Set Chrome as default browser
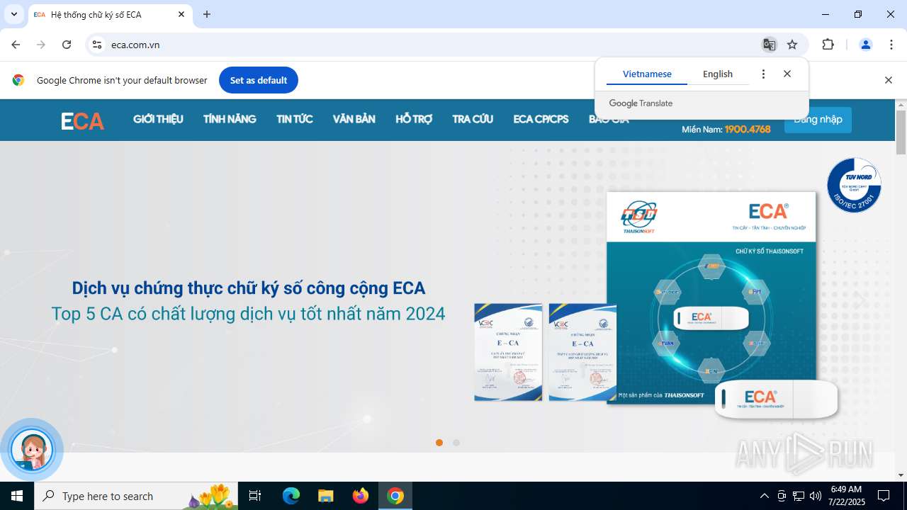907x510 pixels. pos(259,80)
